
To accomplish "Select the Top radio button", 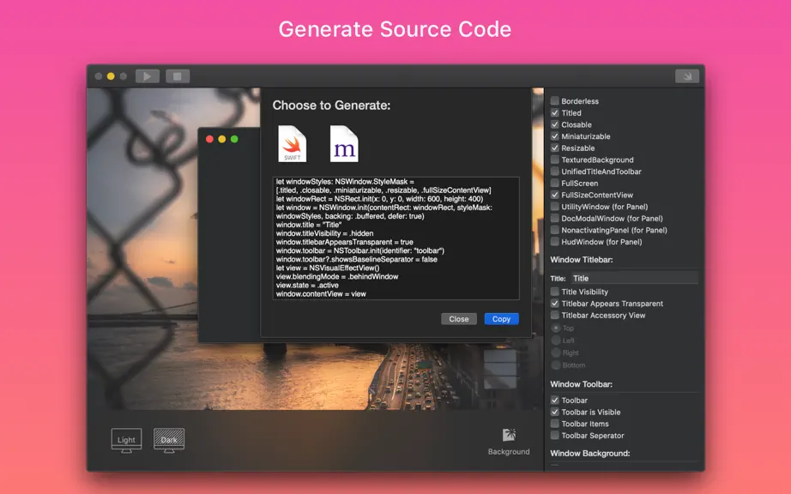I will [556, 328].
